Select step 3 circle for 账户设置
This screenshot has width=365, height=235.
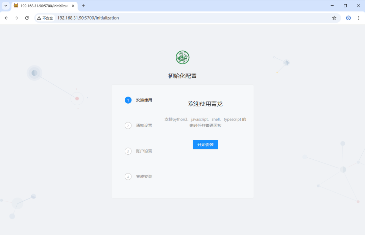(128, 151)
